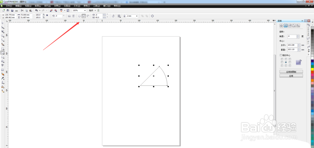Check the bottom-right anchor point box
Screen dimensions: 314x148
[x=290, y=65]
